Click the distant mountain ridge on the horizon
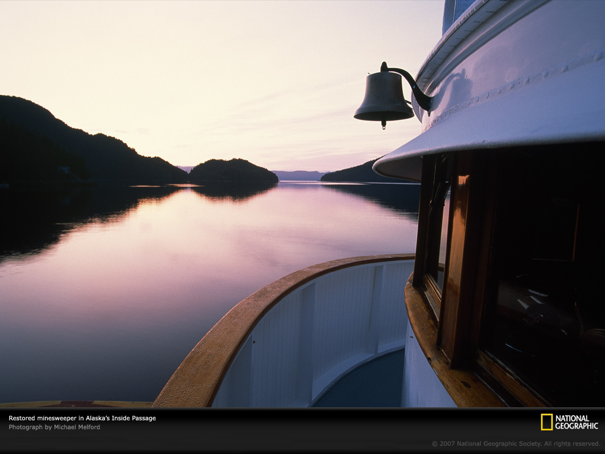605x454 pixels. point(298,175)
